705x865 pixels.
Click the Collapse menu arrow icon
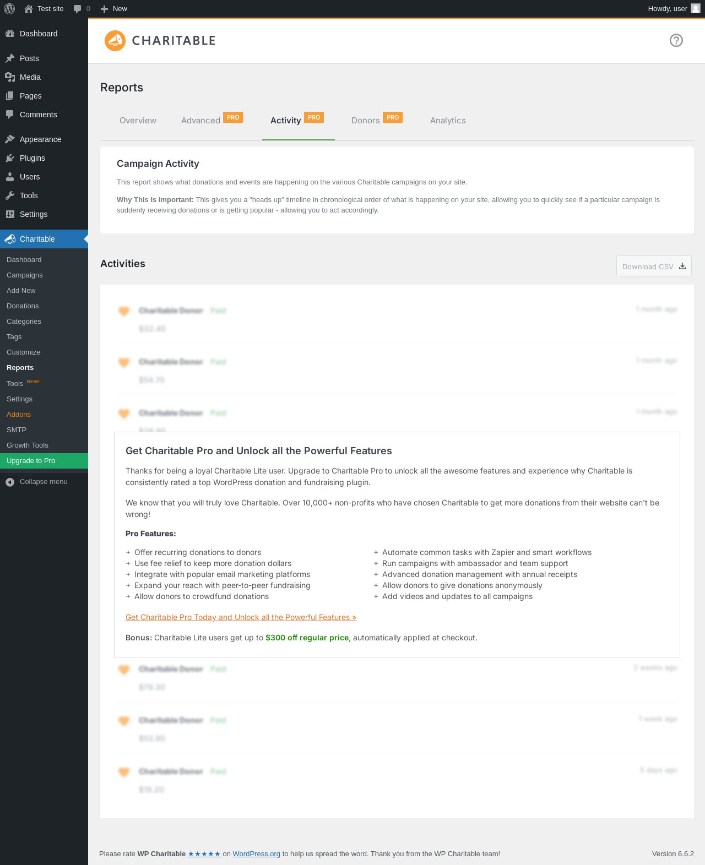pos(10,482)
